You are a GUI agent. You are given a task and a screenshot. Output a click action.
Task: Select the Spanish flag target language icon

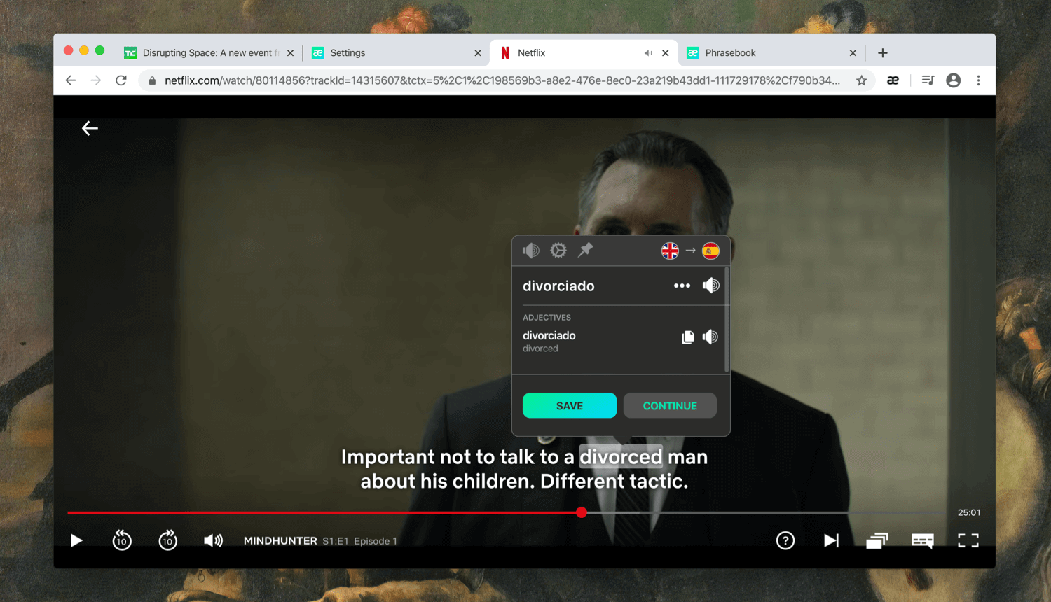tap(710, 250)
